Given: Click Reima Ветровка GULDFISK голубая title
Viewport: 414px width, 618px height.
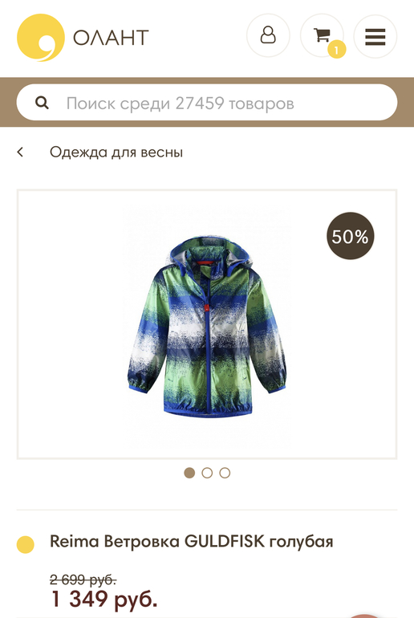Looking at the screenshot, I should (192, 542).
